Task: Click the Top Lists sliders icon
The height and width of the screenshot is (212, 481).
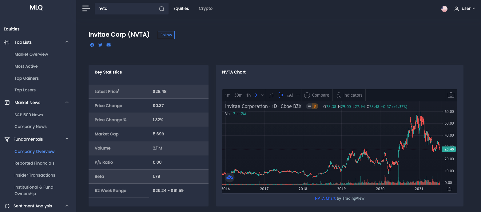Action: pos(7,42)
